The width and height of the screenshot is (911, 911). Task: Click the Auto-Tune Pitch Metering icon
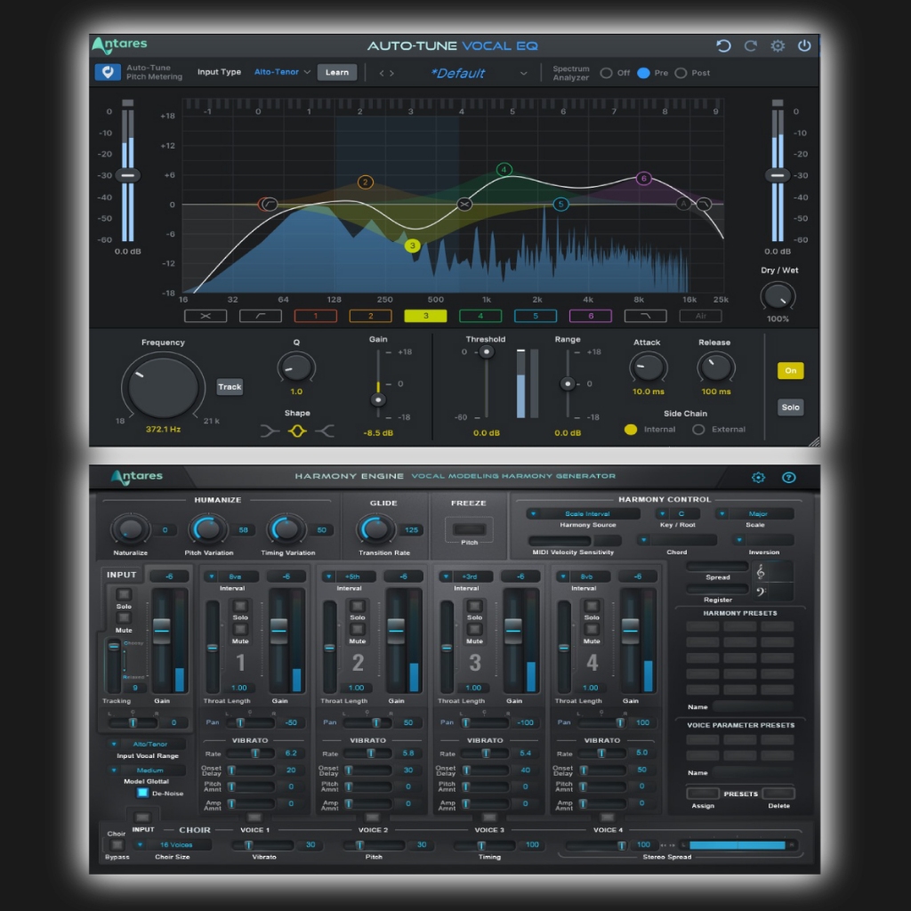pyautogui.click(x=108, y=73)
